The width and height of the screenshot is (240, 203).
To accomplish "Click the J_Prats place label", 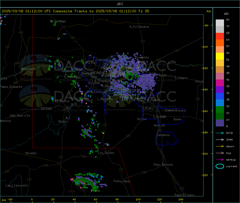I will click(147, 108).
